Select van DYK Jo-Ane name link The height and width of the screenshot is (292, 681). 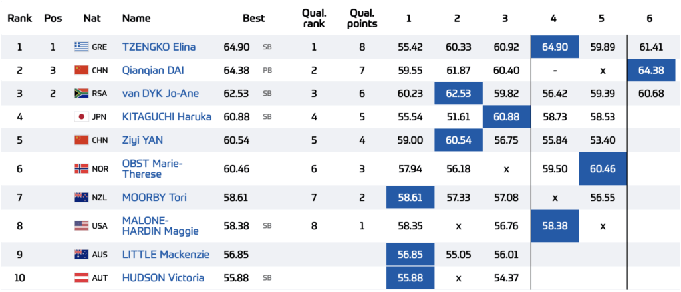[x=160, y=94]
